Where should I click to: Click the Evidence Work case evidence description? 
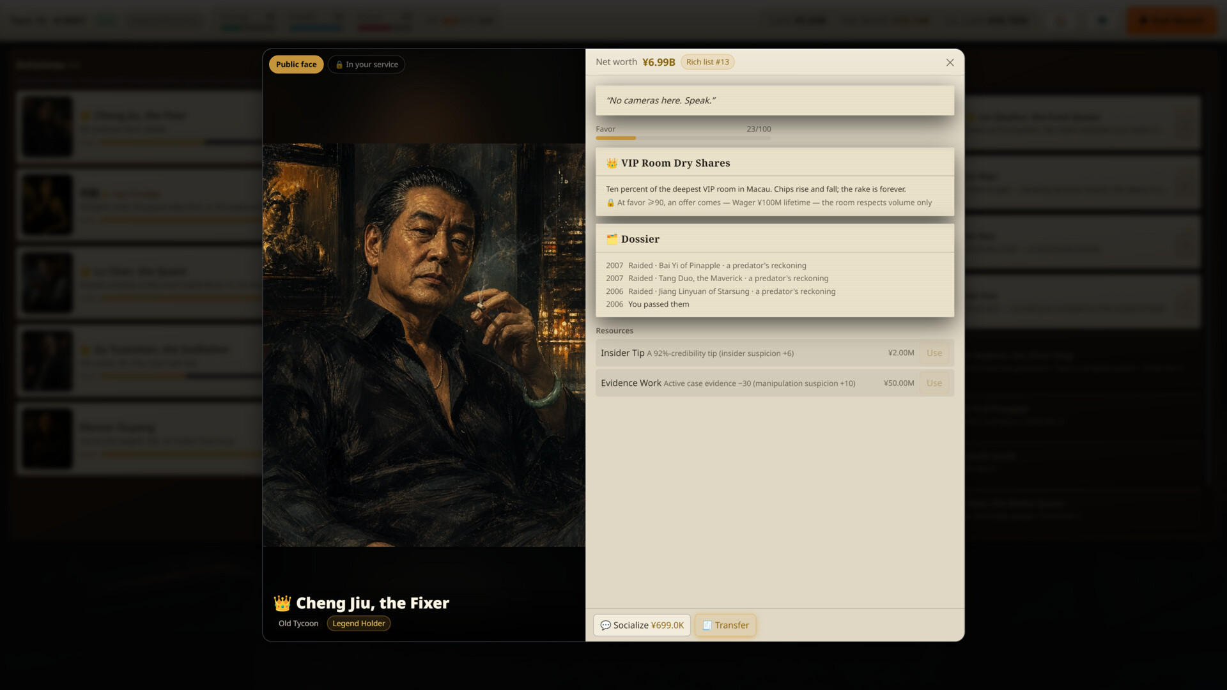pyautogui.click(x=759, y=383)
